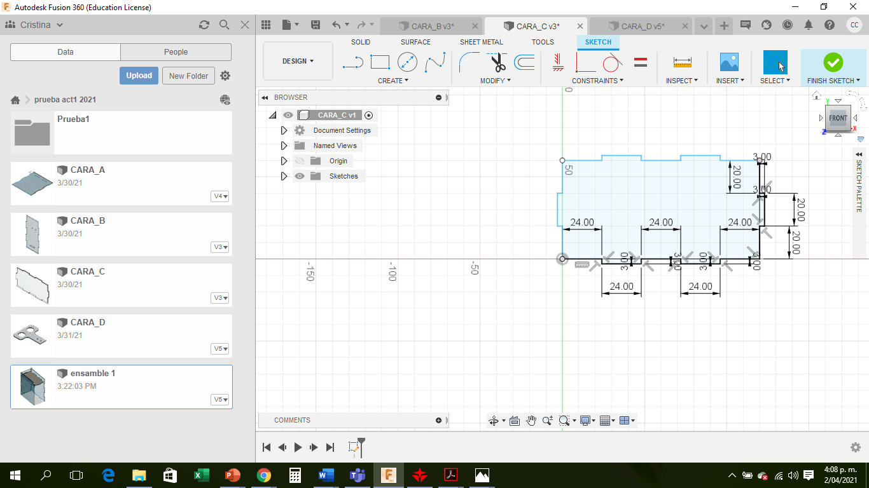Open the Measure inspect tool

(682, 62)
